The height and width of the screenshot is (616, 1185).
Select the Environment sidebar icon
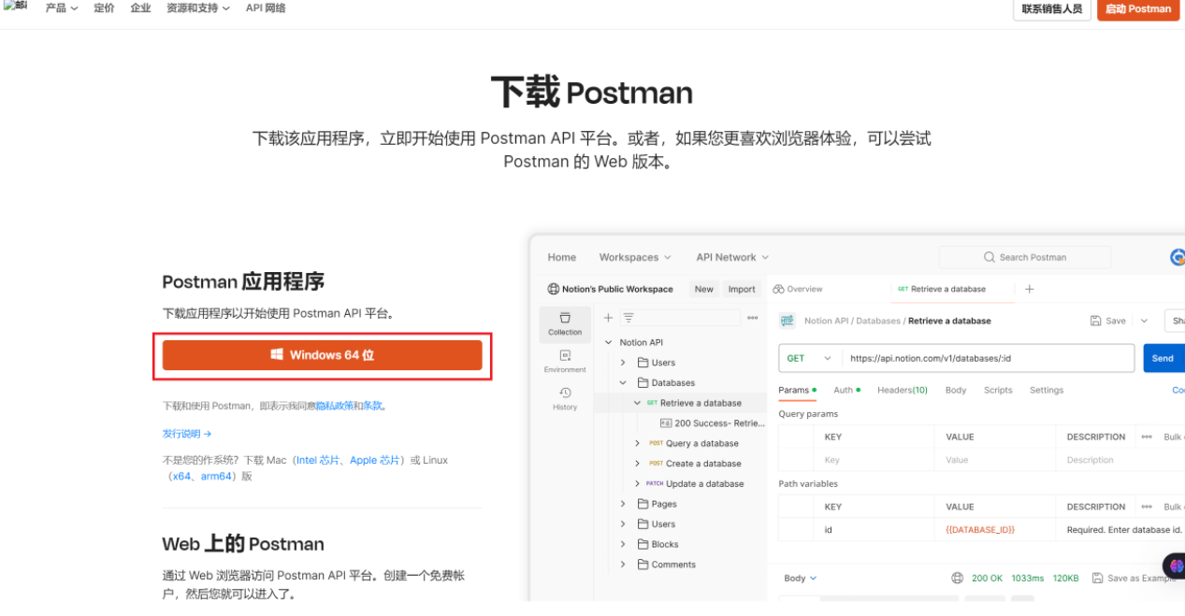565,361
